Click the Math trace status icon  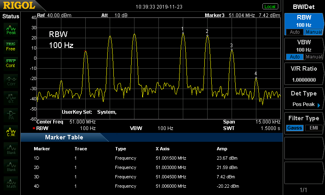[x=11, y=183]
